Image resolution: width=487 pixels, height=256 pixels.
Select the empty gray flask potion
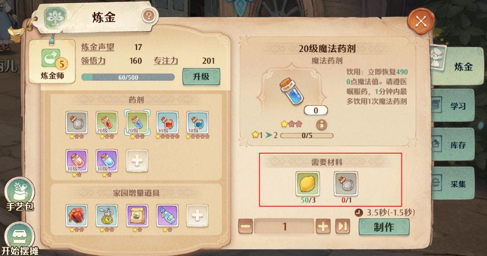coord(76,123)
